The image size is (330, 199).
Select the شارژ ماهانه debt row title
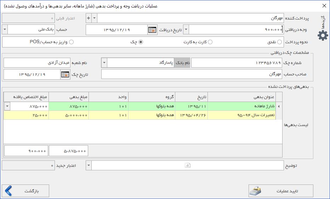point(241,107)
